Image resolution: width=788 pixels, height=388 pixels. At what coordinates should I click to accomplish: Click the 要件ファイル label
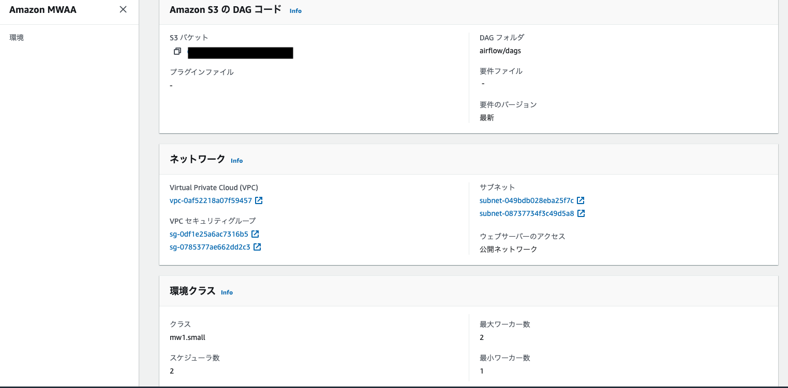tap(501, 71)
